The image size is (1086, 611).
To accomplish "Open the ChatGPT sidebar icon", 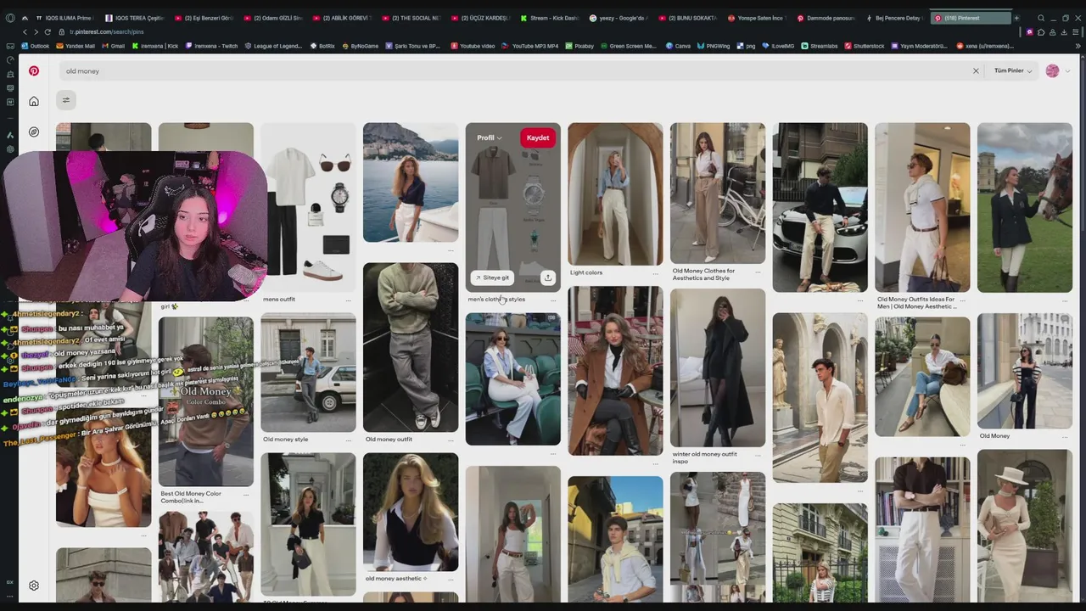I will tap(10, 149).
